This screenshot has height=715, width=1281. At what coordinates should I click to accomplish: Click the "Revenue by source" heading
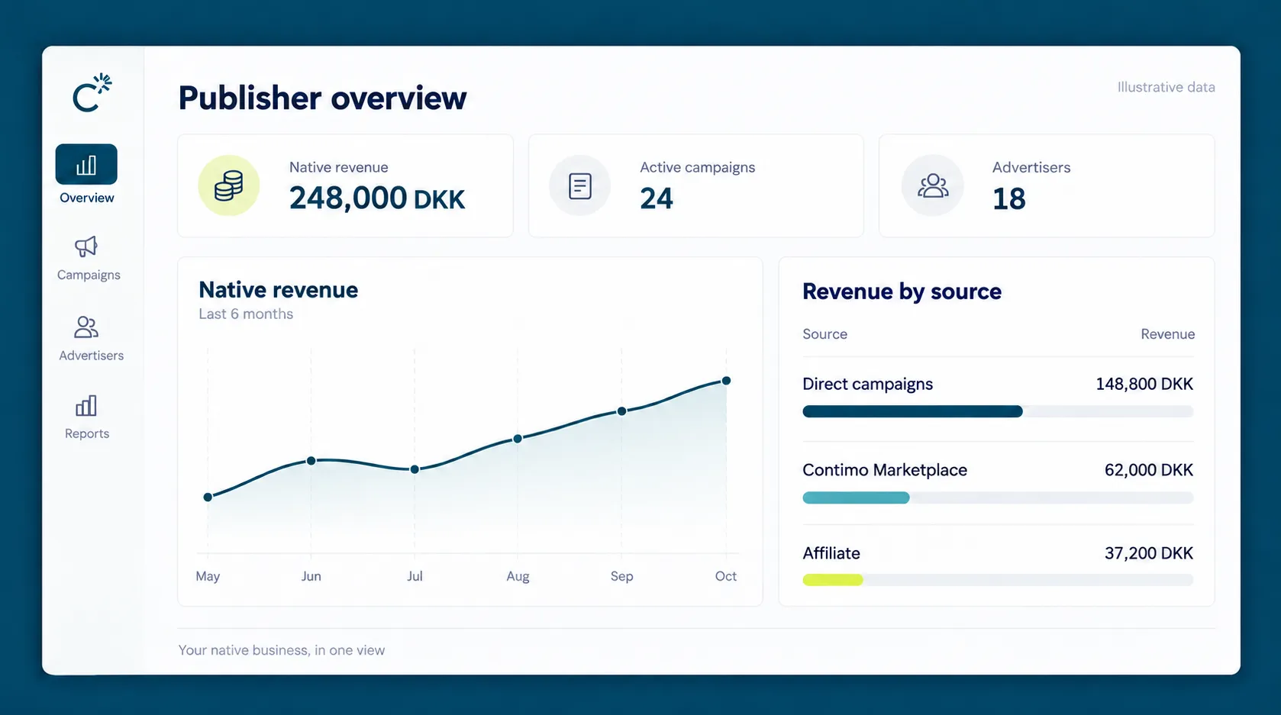pyautogui.click(x=902, y=291)
